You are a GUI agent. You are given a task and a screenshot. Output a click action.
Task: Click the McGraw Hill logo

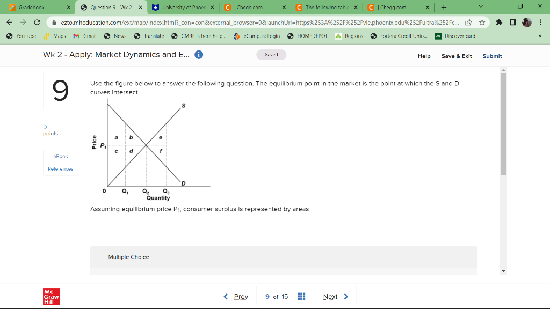pos(51,296)
